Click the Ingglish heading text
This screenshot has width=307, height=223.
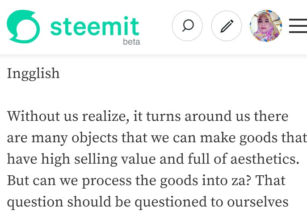point(33,73)
